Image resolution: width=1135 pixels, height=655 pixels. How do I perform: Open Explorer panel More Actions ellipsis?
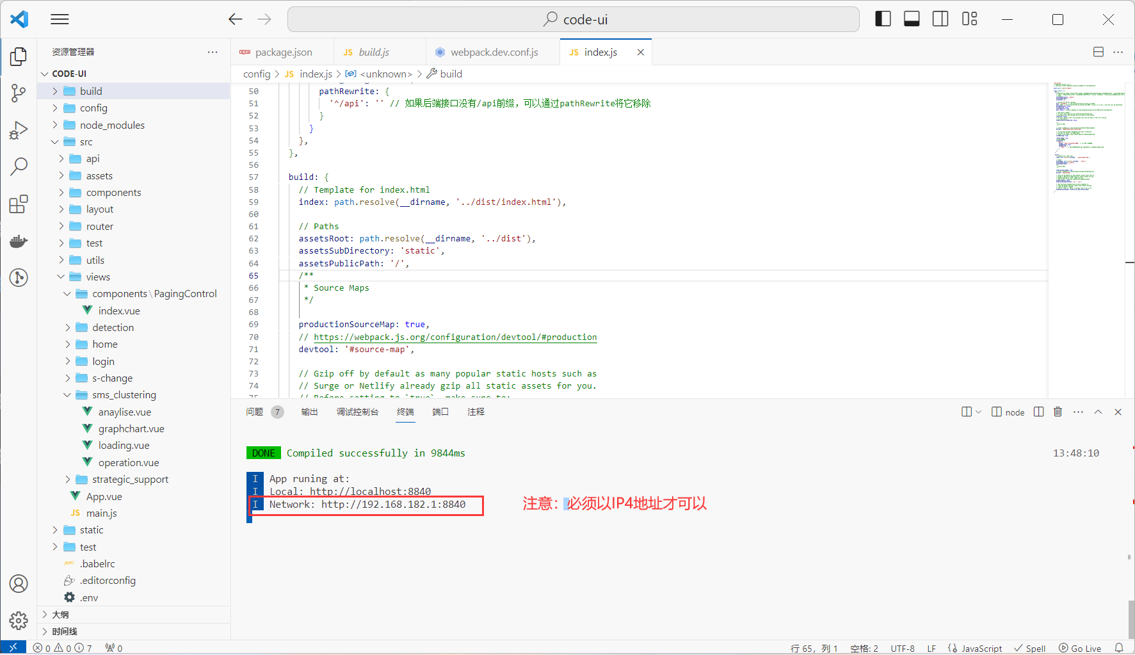213,52
